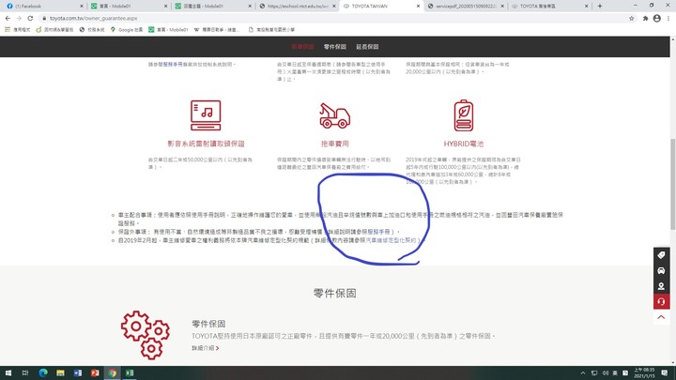Open the Wikipedia bookmark in bookmarks bar
676x380 pixels.
click(x=217, y=30)
